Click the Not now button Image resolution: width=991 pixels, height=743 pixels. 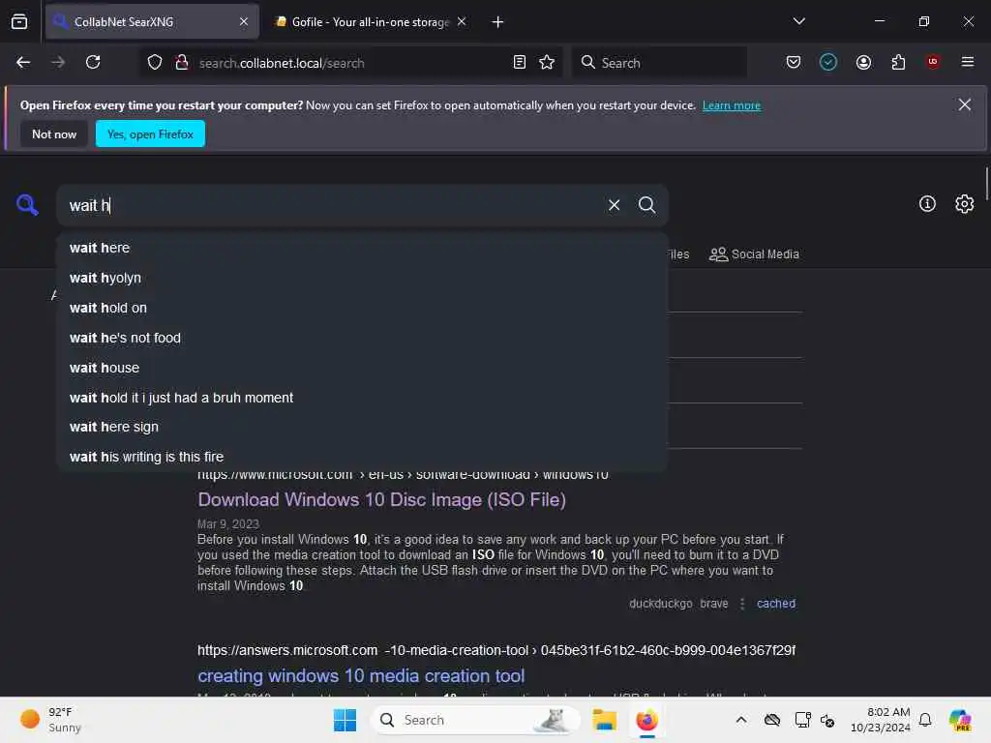coord(54,134)
